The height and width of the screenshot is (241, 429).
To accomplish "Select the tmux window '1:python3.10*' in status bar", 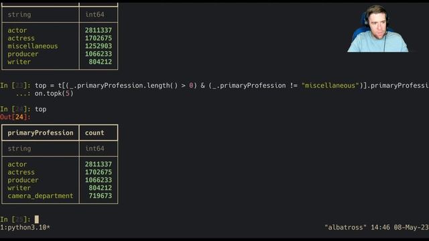I will tap(25, 228).
